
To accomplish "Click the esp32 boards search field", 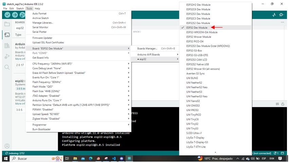I will point(20,28).
